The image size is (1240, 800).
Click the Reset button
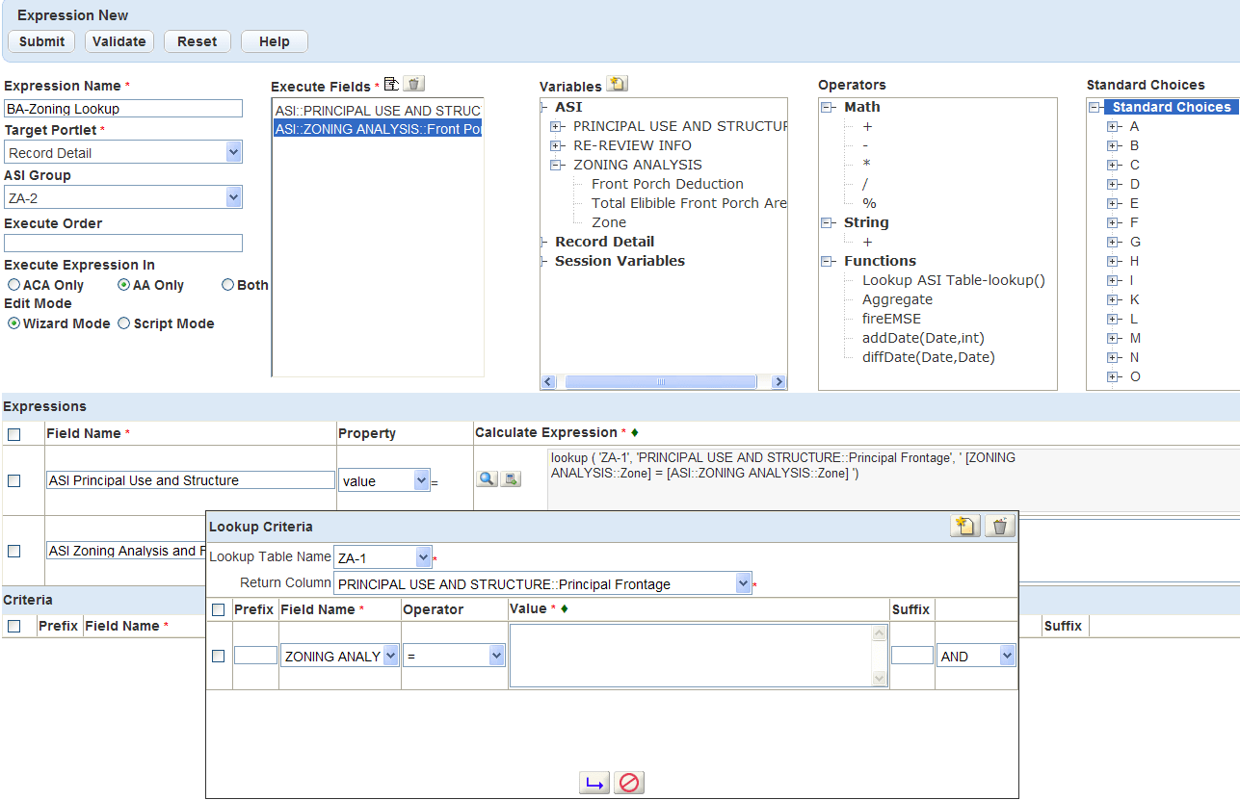coord(198,41)
